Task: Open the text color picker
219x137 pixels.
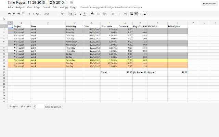Action: tap(85, 14)
